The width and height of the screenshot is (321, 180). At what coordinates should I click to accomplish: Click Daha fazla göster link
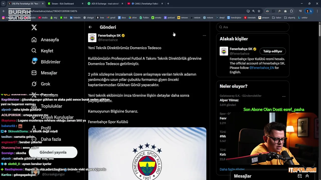(232, 169)
